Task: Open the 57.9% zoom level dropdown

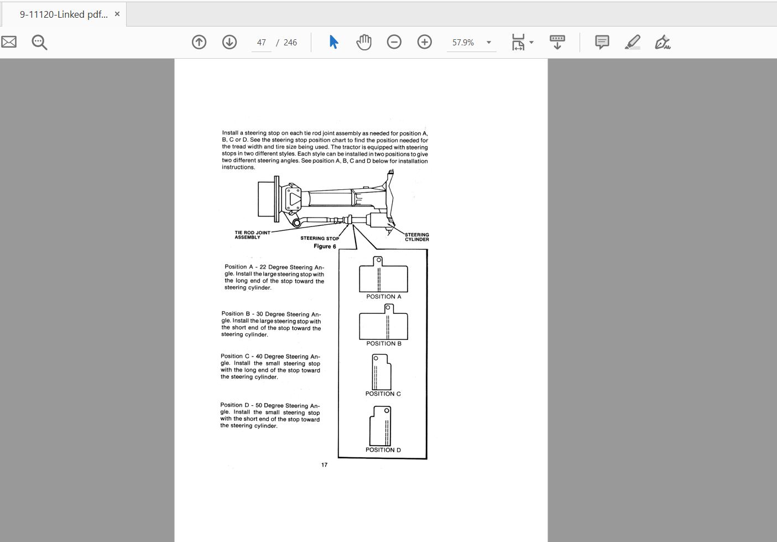Action: pyautogui.click(x=489, y=43)
